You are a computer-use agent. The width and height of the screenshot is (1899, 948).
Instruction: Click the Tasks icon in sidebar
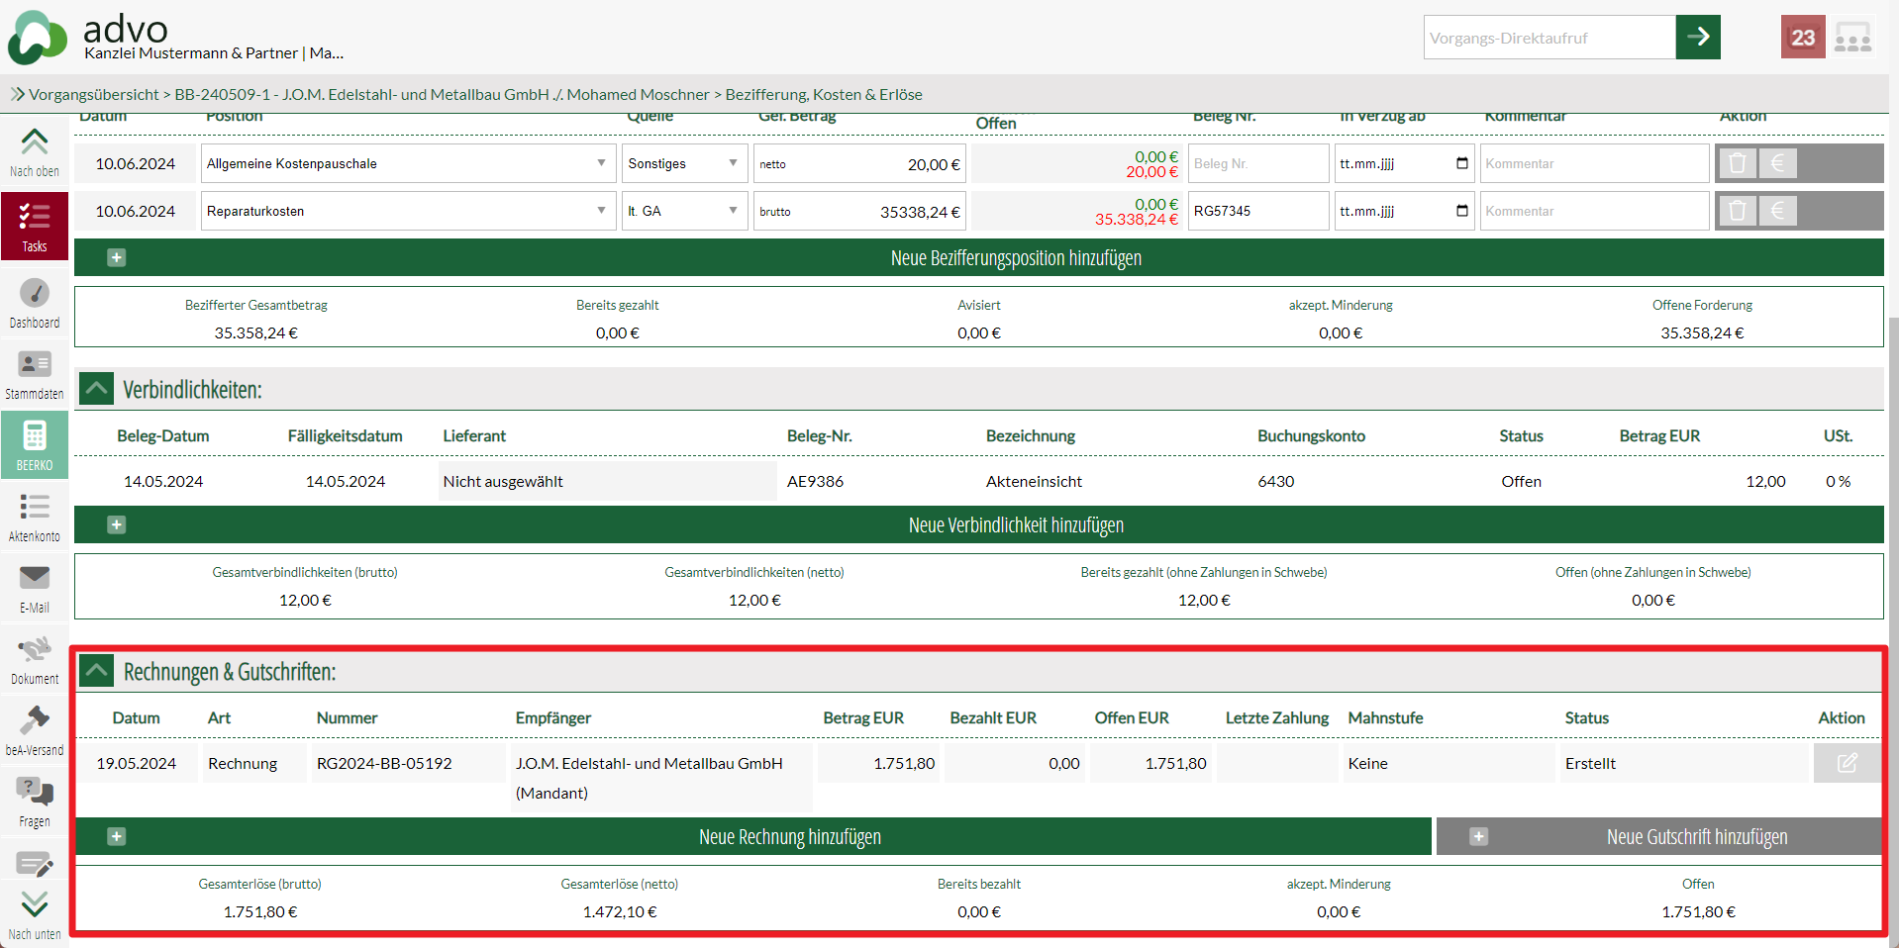[x=35, y=225]
